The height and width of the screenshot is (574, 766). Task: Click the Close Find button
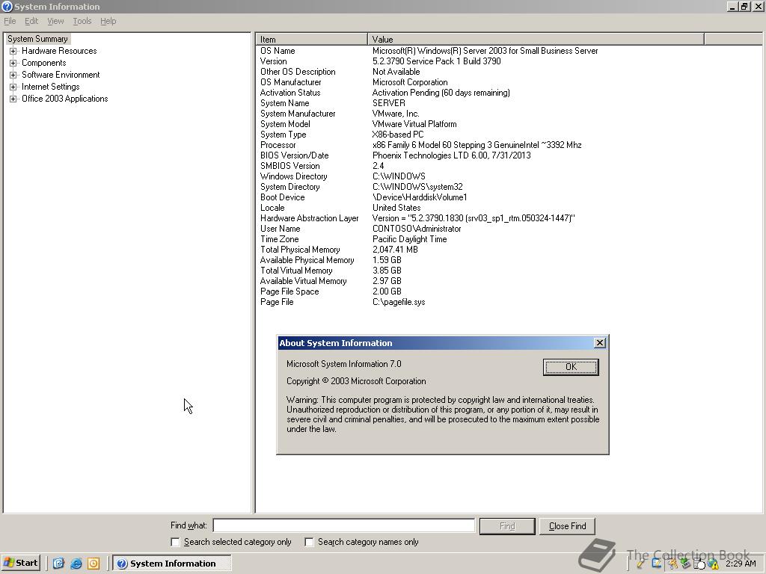567,526
